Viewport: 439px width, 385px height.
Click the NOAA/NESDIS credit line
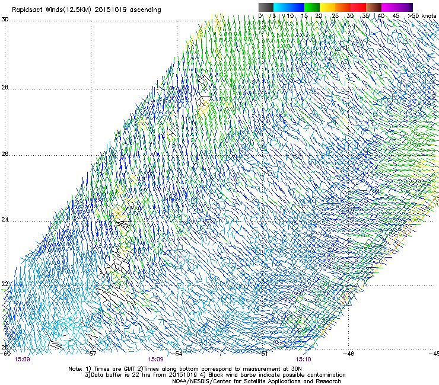(256, 381)
